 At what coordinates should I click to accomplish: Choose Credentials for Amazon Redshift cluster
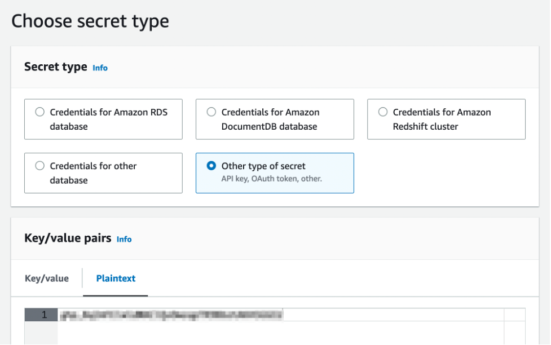(384, 112)
